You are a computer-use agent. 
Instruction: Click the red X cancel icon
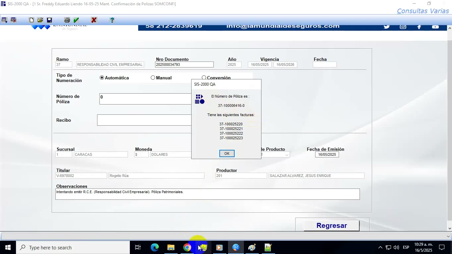click(94, 20)
